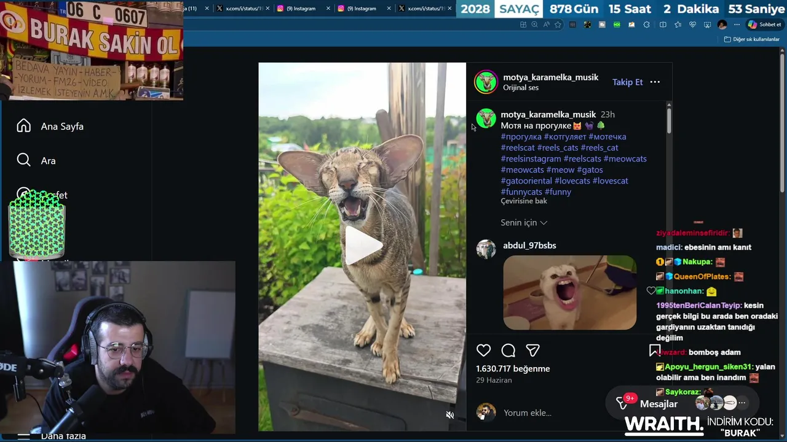
Task: Open Ana Sayfa label in sidebar
Action: coord(62,126)
